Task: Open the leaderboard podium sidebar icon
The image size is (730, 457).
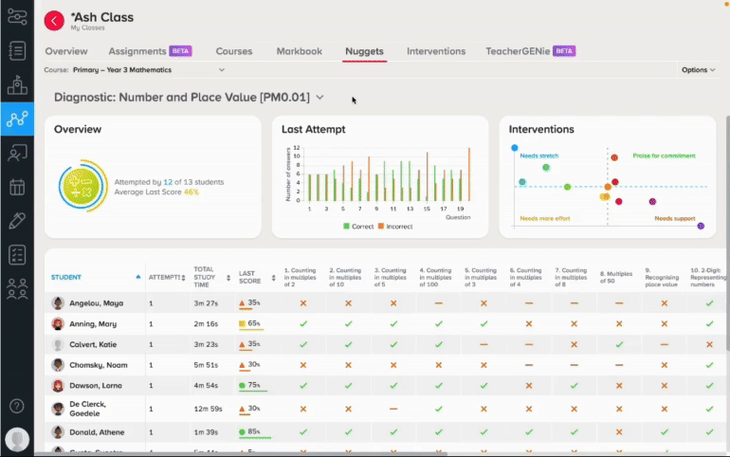Action: pos(17,84)
